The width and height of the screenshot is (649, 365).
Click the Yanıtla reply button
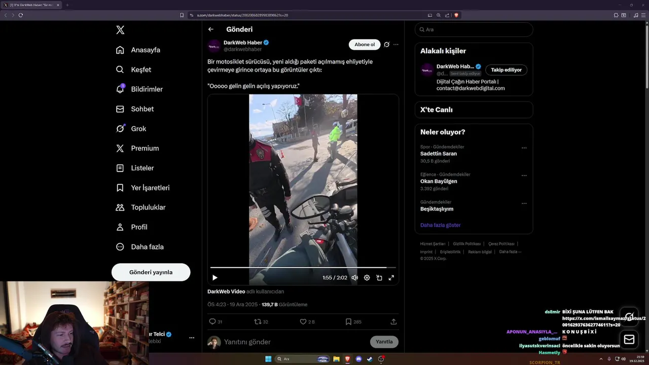384,342
